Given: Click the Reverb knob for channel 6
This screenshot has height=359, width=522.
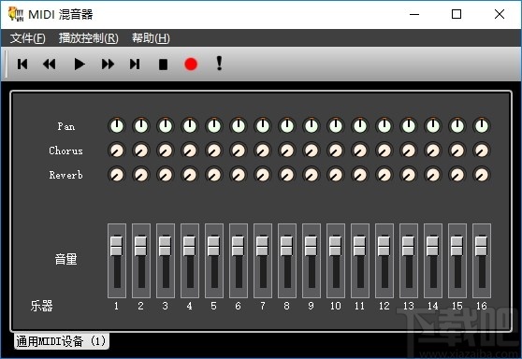Looking at the screenshot, I should pos(239,175).
